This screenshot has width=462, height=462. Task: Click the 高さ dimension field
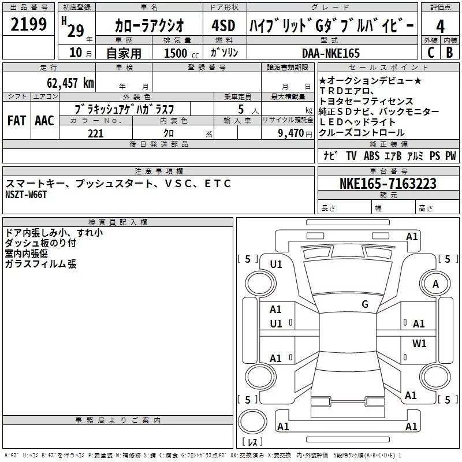point(438,207)
